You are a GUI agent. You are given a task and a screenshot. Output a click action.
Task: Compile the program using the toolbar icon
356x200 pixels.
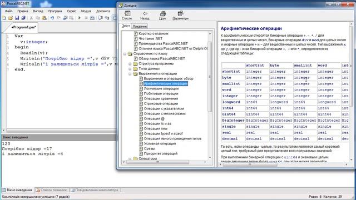coord(92,18)
